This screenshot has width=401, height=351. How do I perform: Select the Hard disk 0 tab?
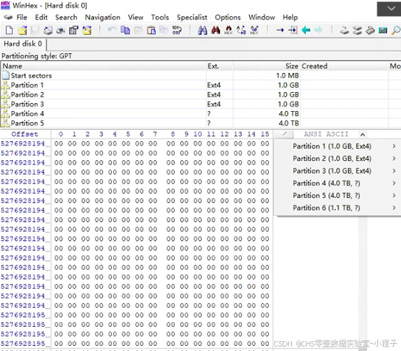point(23,44)
